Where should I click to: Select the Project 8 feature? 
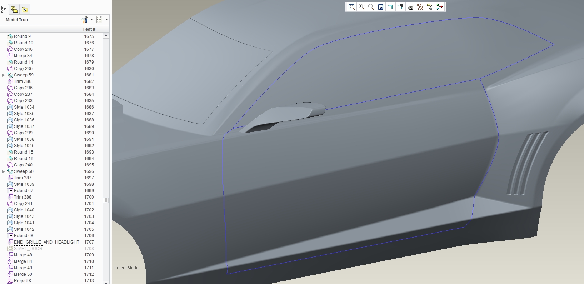(x=23, y=281)
